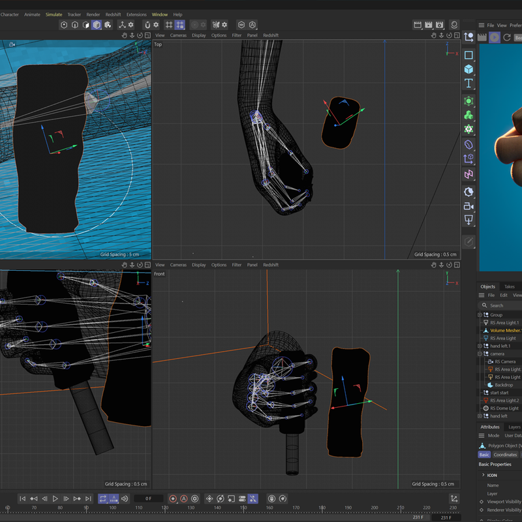Click Play Forwards in timeline controls
Screen dimensions: 522x522
(55, 499)
